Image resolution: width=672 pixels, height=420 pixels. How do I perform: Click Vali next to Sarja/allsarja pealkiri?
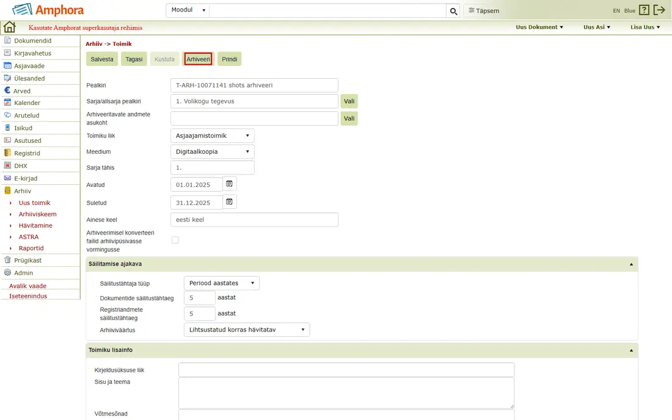pyautogui.click(x=349, y=101)
